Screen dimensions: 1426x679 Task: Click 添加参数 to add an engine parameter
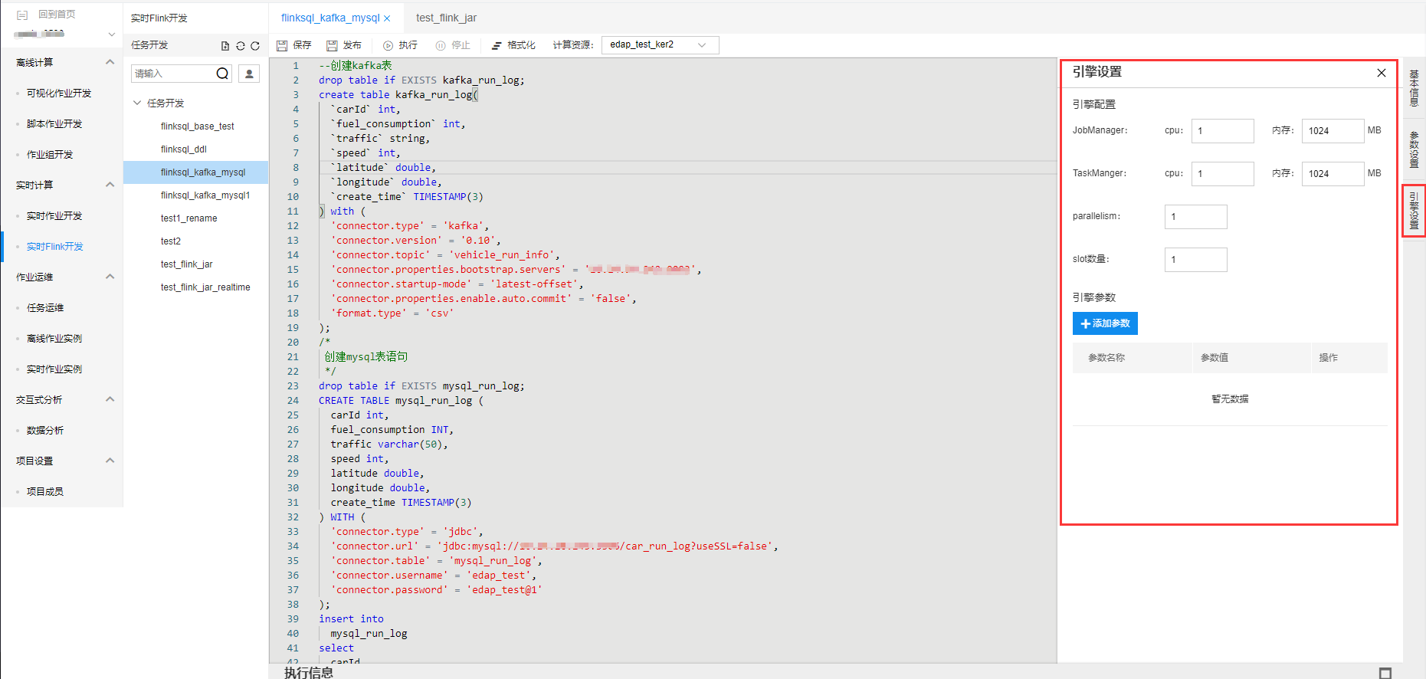tap(1105, 323)
